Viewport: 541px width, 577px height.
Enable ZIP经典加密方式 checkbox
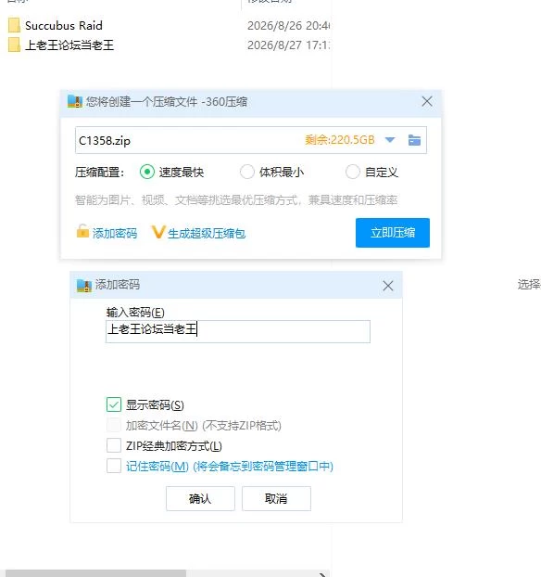click(x=114, y=445)
